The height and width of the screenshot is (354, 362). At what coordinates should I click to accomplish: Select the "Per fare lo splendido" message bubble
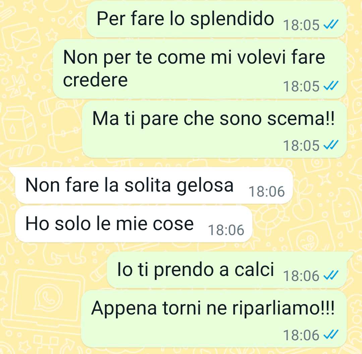(217, 19)
